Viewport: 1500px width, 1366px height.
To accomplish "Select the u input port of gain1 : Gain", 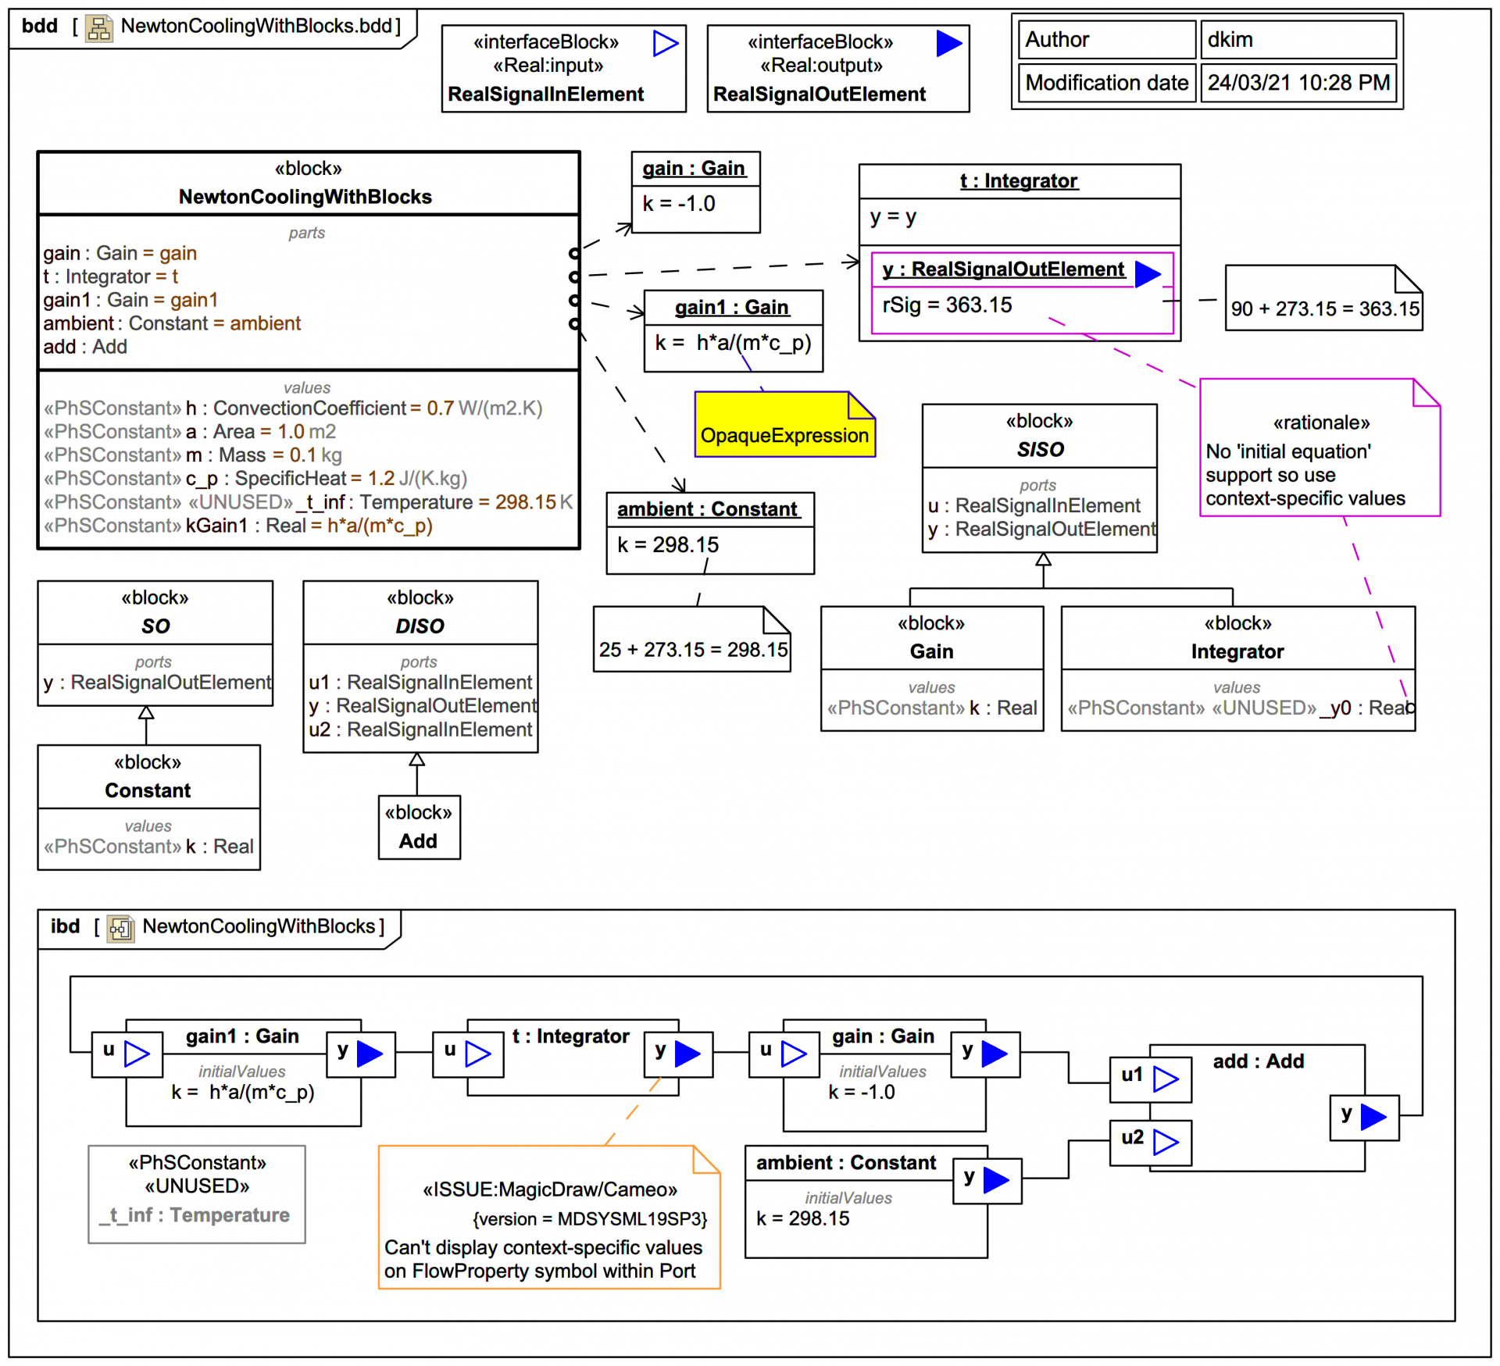I will pyautogui.click(x=127, y=1054).
